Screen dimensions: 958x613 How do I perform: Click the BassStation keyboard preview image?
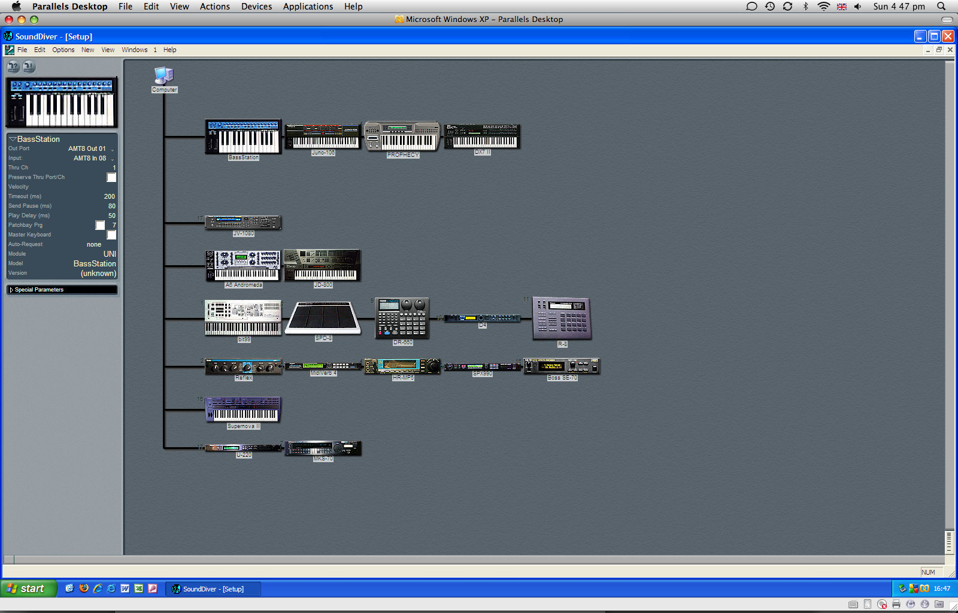62,102
